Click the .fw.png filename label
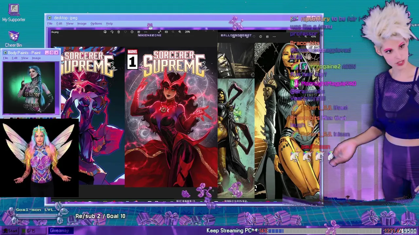The image size is (419, 235). click(55, 32)
